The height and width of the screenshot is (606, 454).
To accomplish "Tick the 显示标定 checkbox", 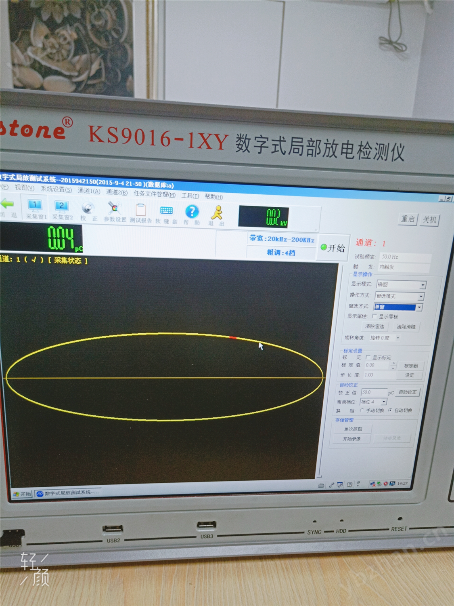I will (x=368, y=357).
